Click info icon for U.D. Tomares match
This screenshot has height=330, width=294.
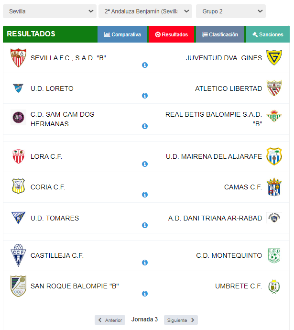(145, 225)
